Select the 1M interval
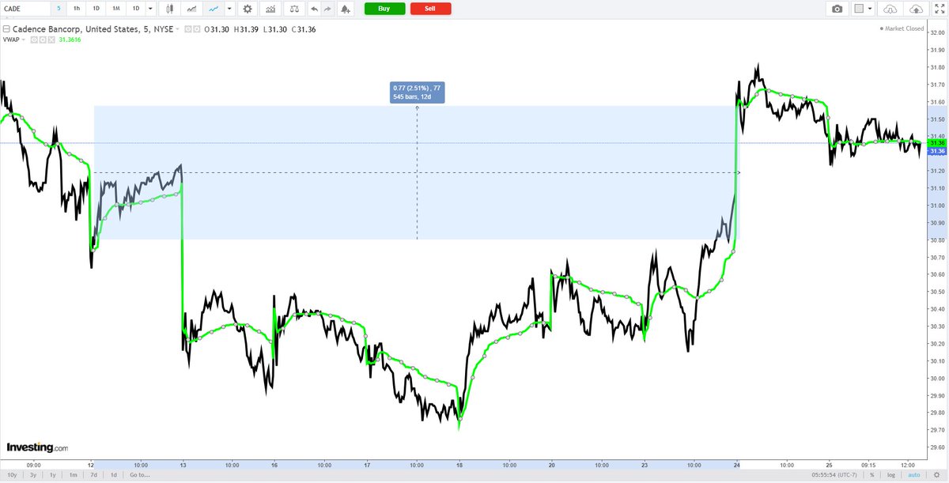Image resolution: width=949 pixels, height=483 pixels. pyautogui.click(x=115, y=9)
